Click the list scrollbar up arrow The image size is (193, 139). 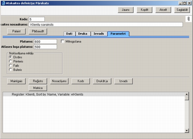(187, 94)
